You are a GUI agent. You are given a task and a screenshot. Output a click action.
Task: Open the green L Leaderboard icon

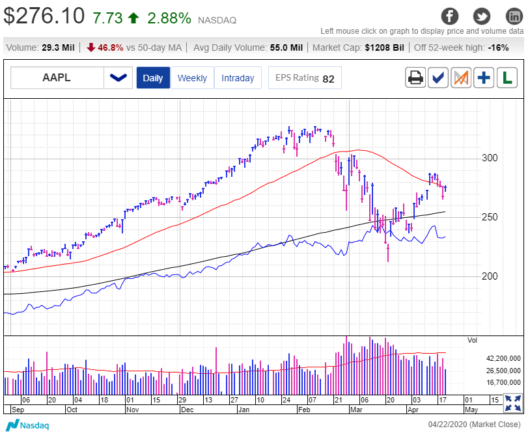pos(507,77)
